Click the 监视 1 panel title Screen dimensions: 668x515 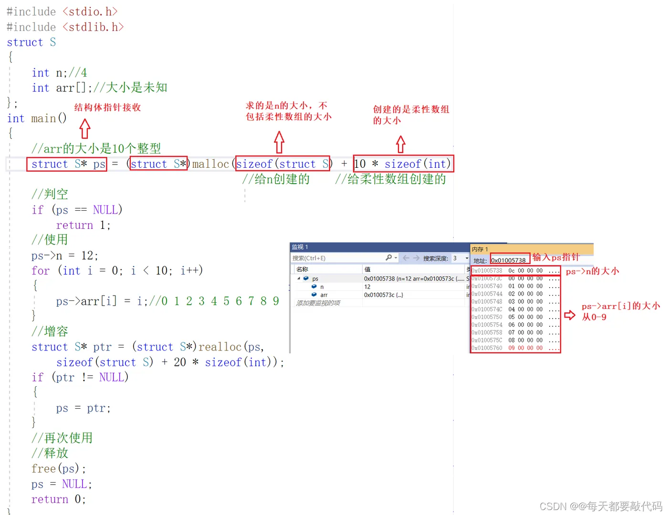(x=300, y=247)
